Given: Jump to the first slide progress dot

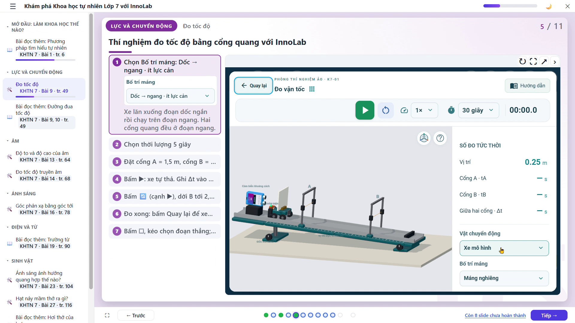Looking at the screenshot, I should pos(266,315).
